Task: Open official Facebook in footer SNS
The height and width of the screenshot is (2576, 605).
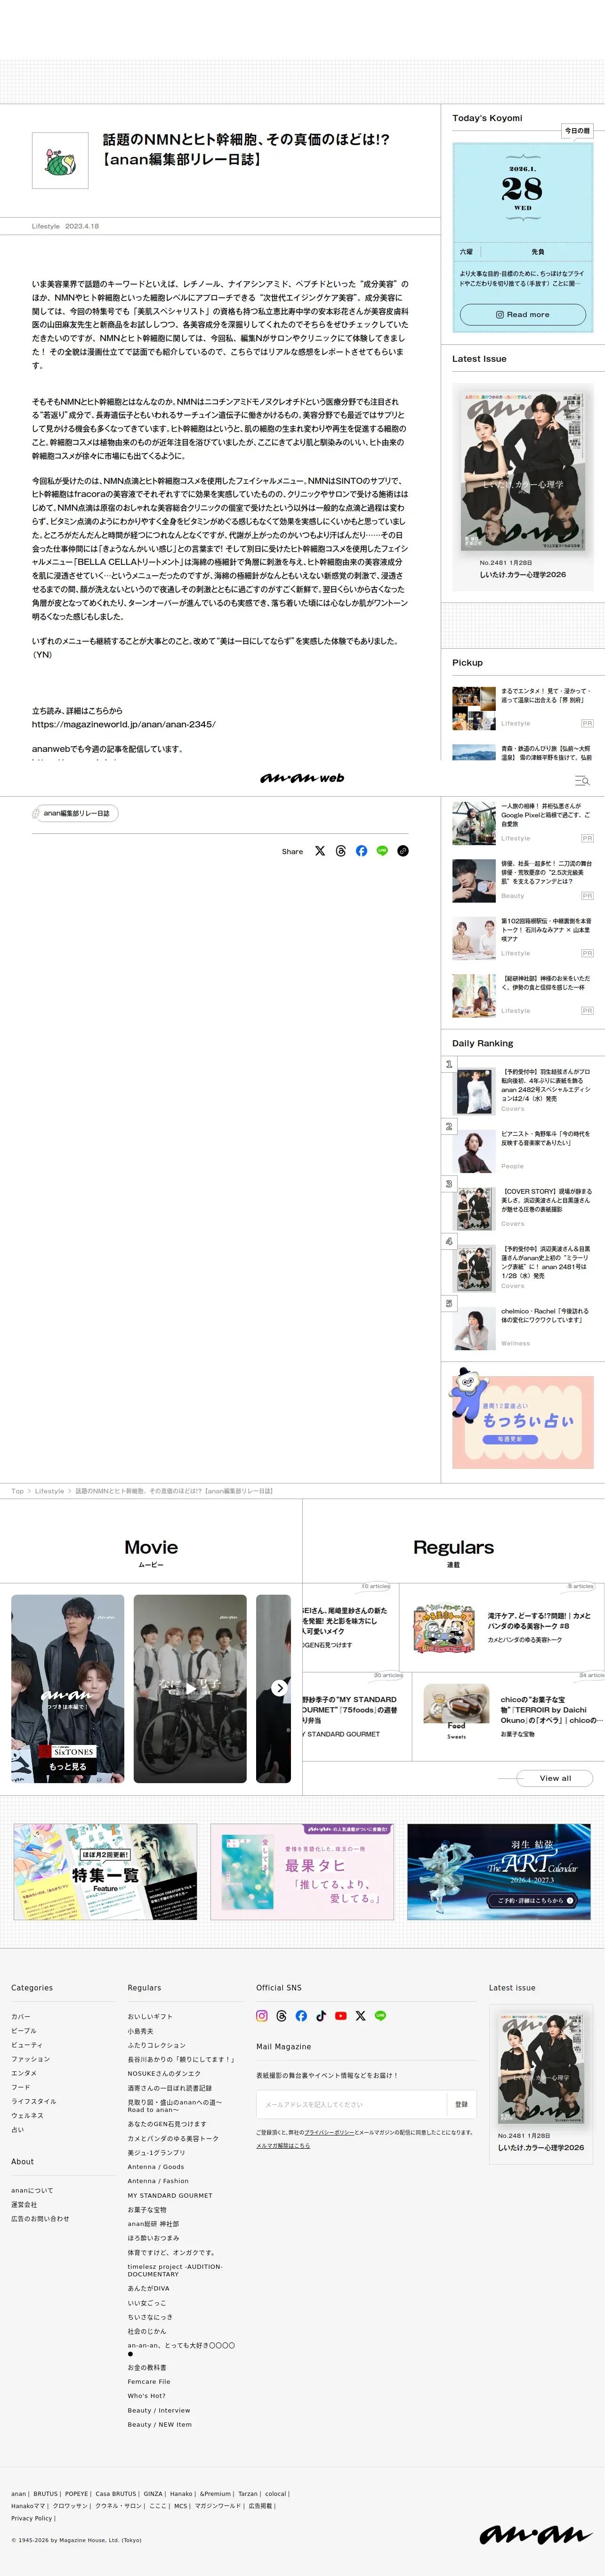Action: (x=301, y=2016)
